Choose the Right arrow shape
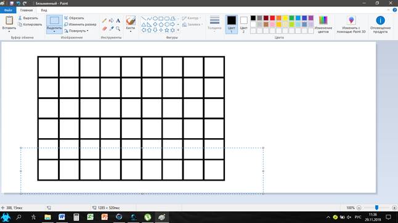 click(173, 25)
